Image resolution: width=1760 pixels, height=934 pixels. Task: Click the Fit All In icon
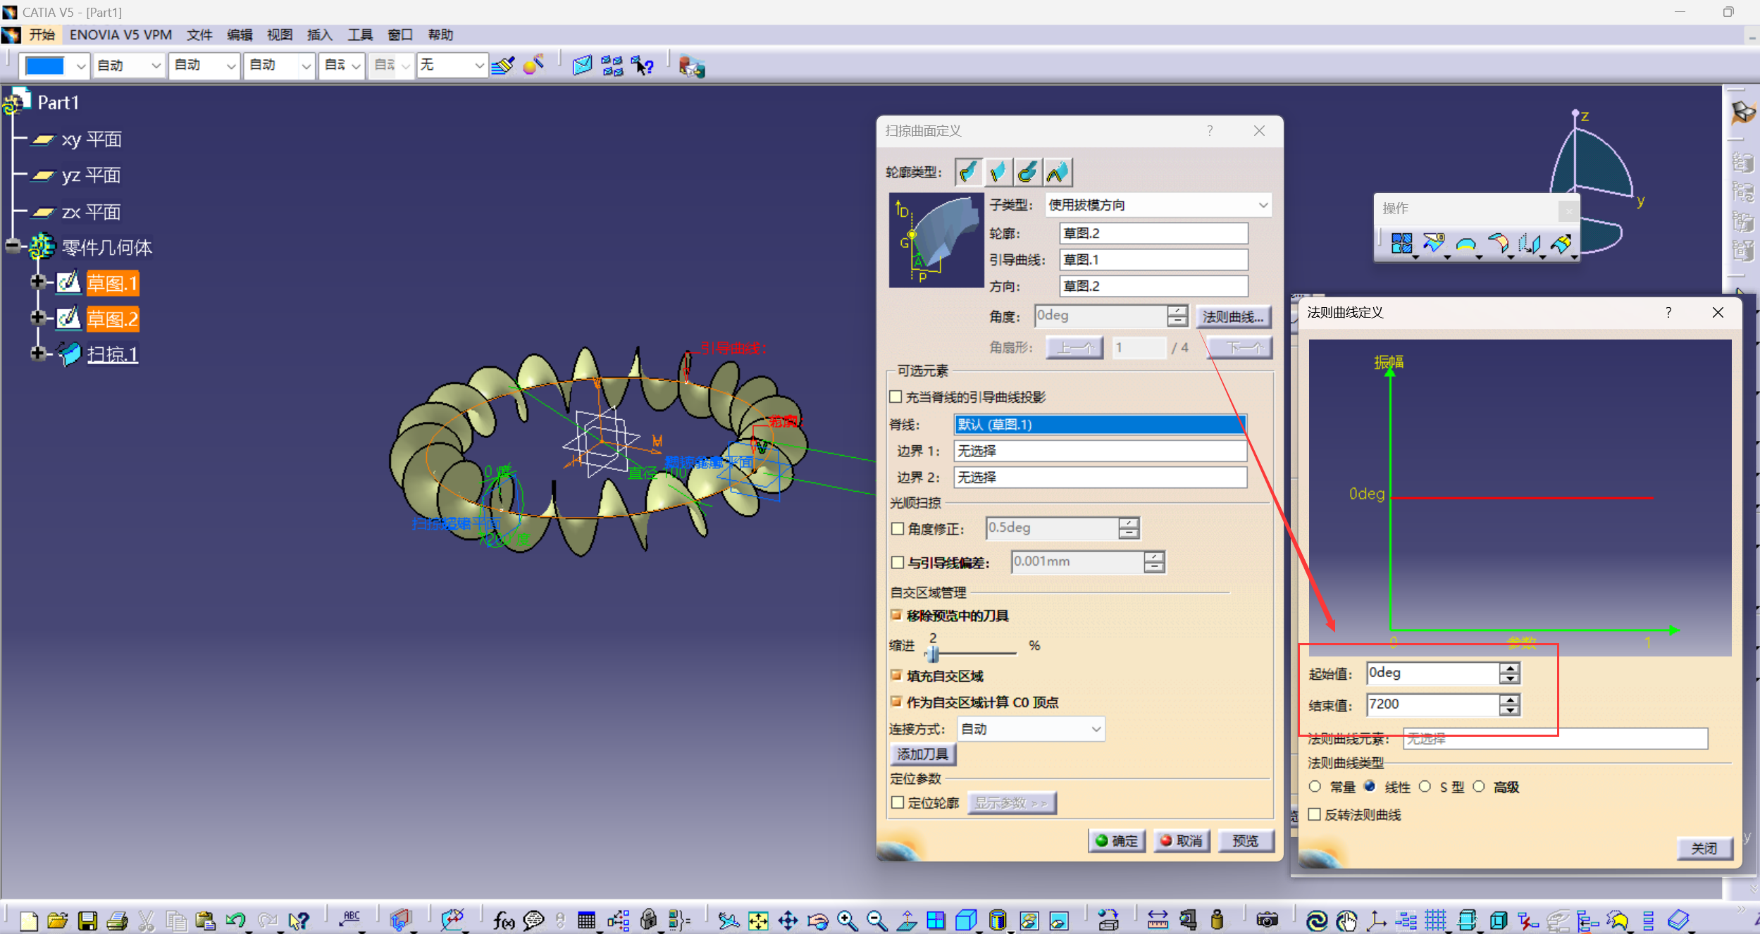tap(758, 921)
